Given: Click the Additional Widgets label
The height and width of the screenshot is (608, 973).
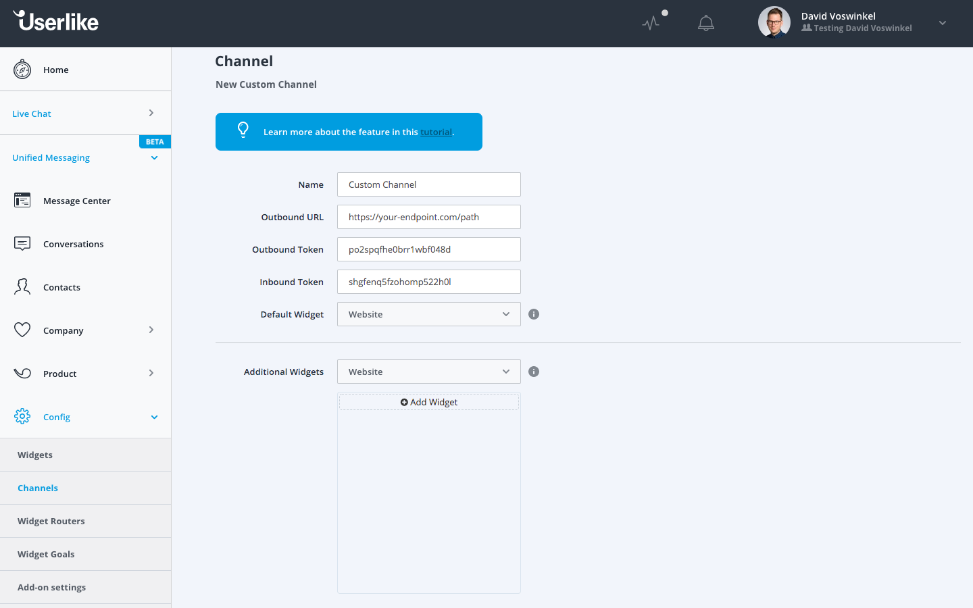Looking at the screenshot, I should pos(284,372).
